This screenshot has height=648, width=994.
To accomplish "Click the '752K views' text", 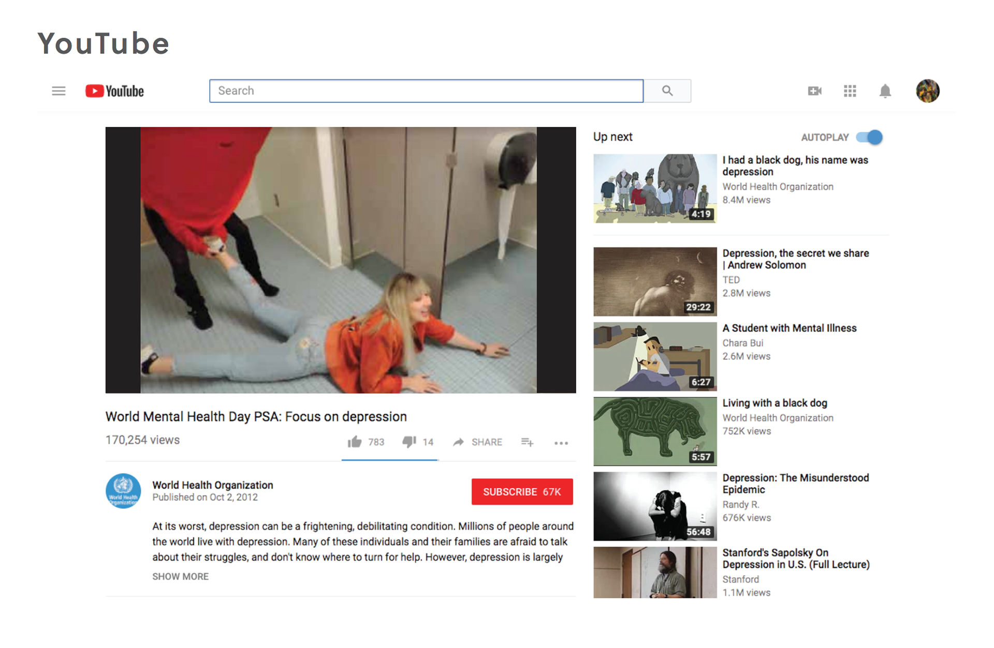I will coord(747,431).
